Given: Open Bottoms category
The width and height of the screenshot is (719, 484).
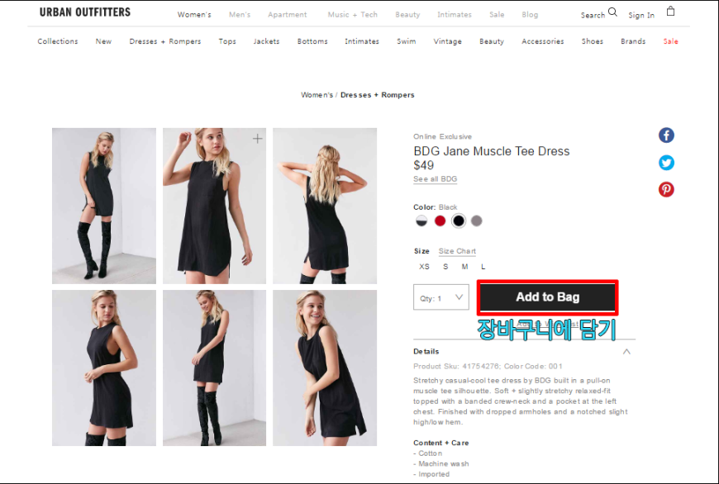Looking at the screenshot, I should point(312,41).
